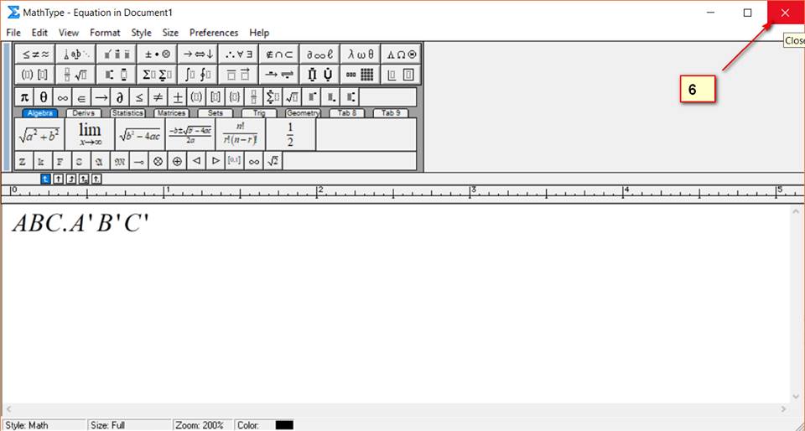Screen dimensions: 805x431
Task: Switch to the Geometry tab
Action: 303,113
